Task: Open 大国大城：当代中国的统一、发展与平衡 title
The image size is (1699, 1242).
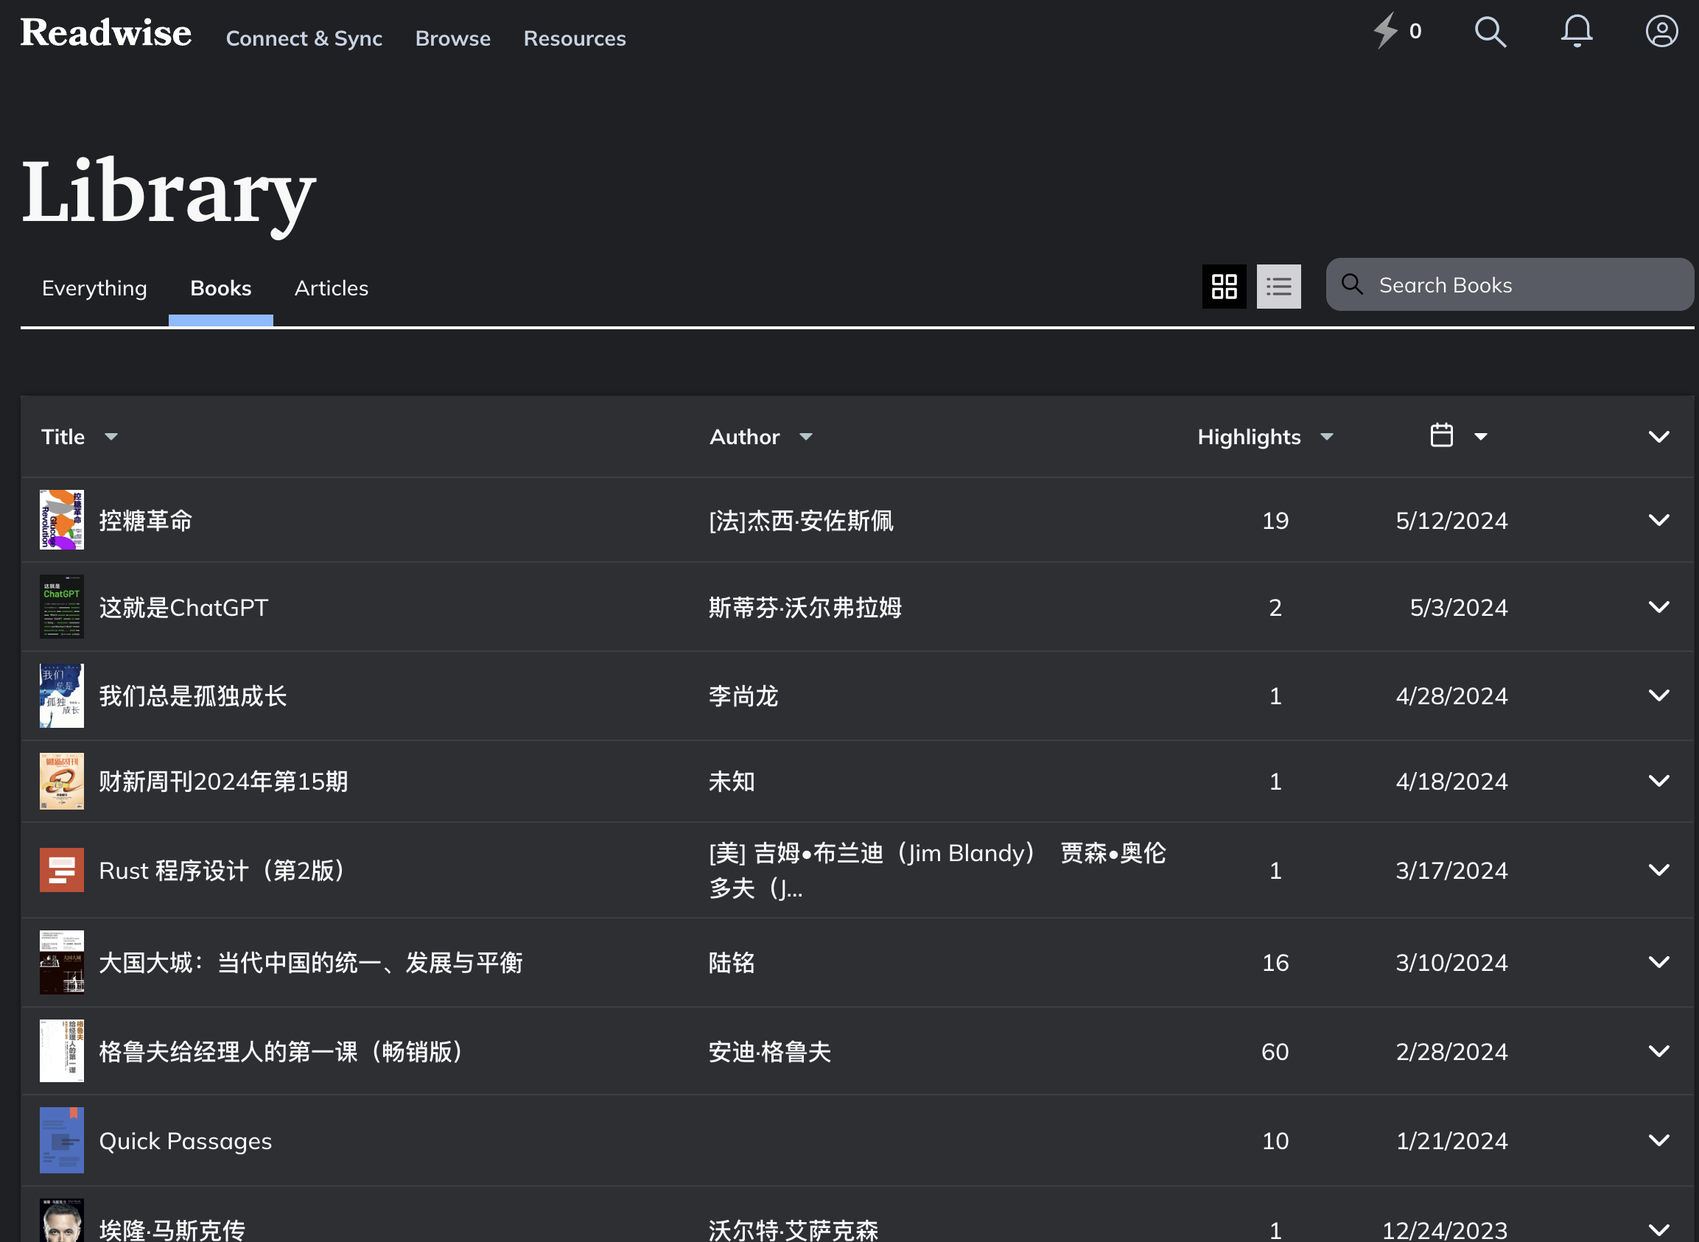Action: [310, 963]
